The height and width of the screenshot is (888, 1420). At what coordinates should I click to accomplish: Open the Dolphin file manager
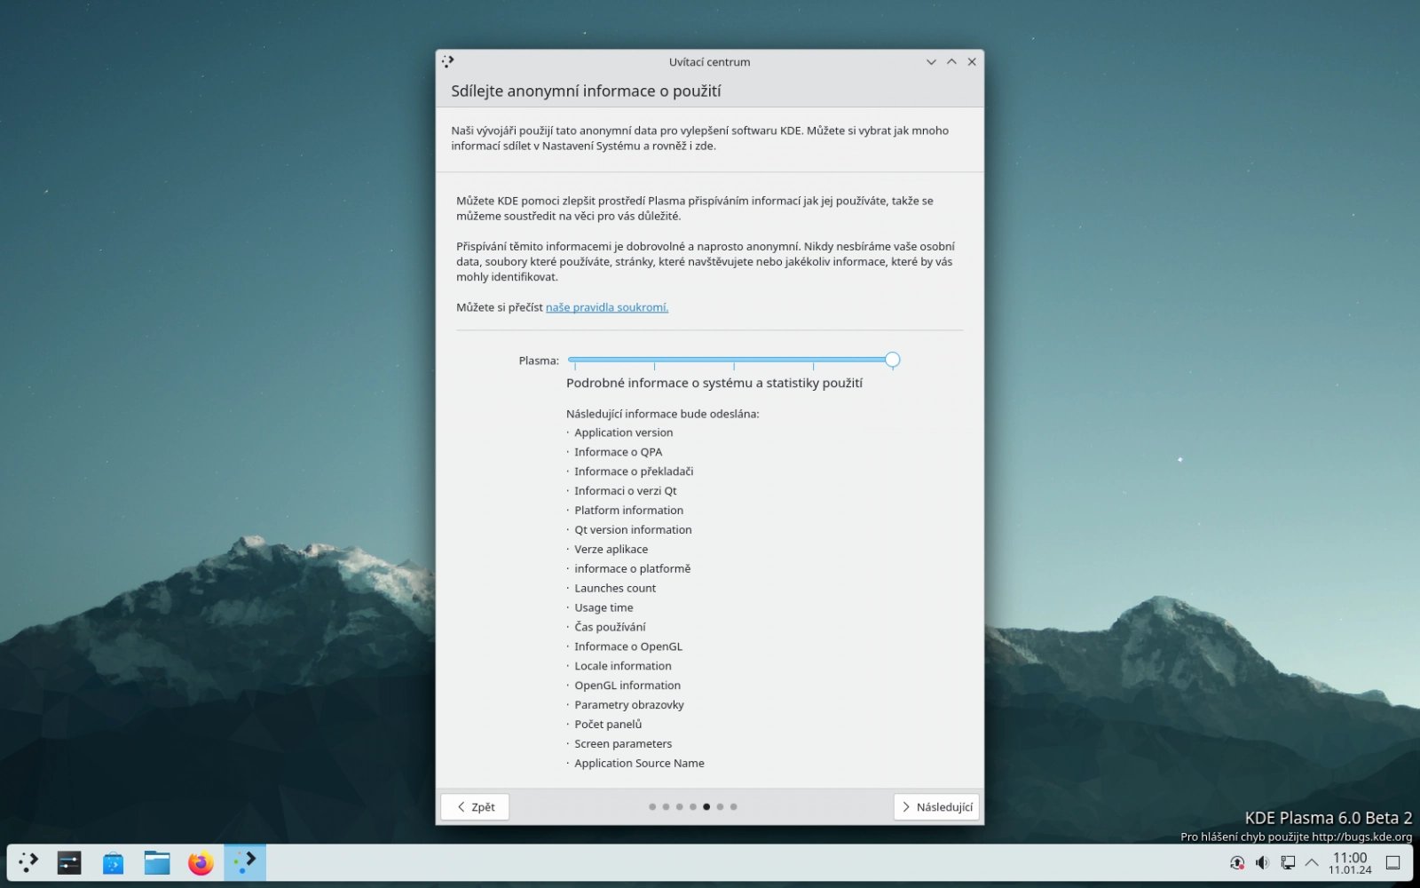click(157, 862)
